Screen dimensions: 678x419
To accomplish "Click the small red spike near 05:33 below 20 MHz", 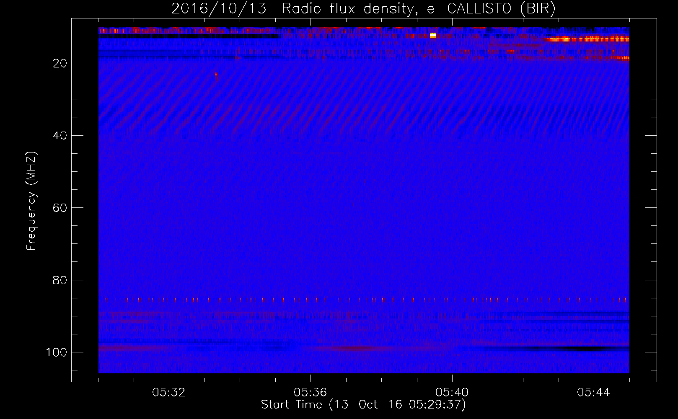I will click(216, 76).
